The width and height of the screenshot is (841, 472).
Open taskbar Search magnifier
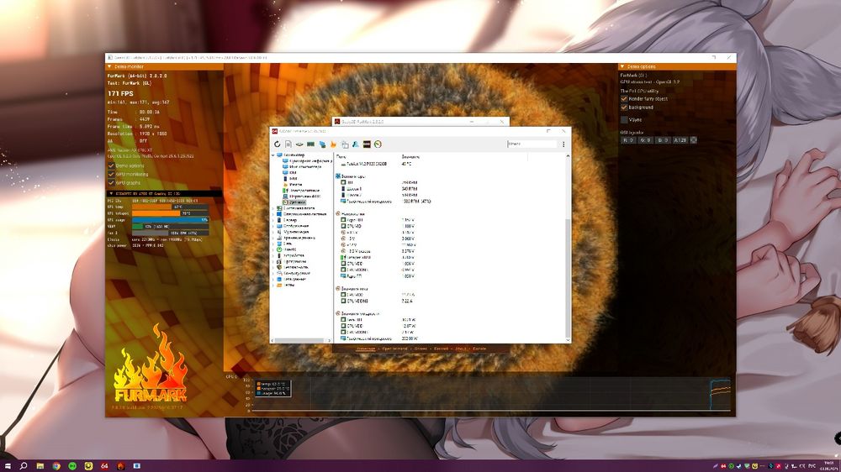tap(24, 466)
